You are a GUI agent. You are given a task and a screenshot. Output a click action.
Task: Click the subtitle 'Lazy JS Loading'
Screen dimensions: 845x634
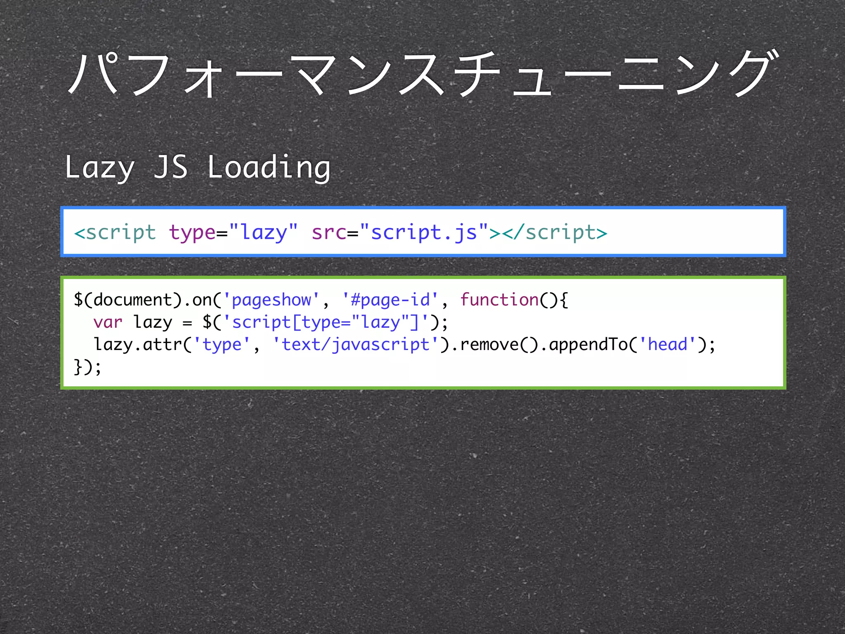[x=198, y=168]
